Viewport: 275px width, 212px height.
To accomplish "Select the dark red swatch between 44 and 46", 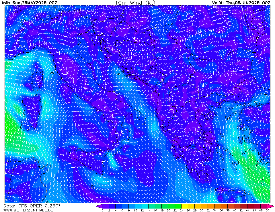I will click(251, 206).
